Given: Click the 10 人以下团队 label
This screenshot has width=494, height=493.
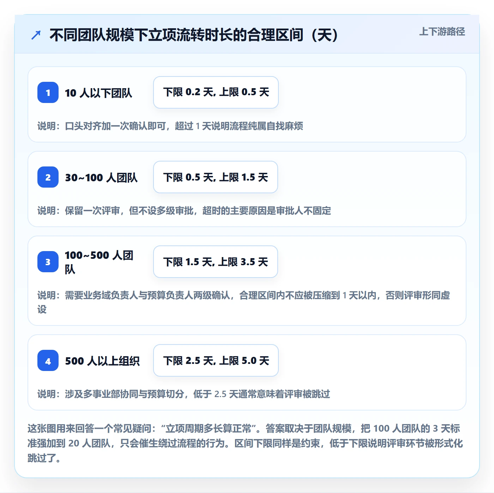Looking at the screenshot, I should 98,93.
